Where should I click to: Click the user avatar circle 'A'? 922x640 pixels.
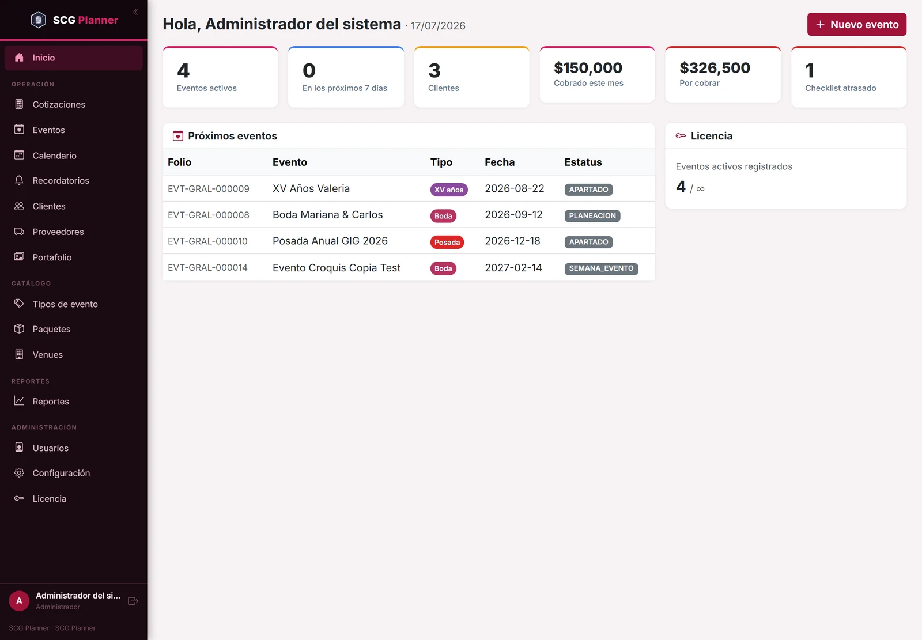tap(19, 601)
